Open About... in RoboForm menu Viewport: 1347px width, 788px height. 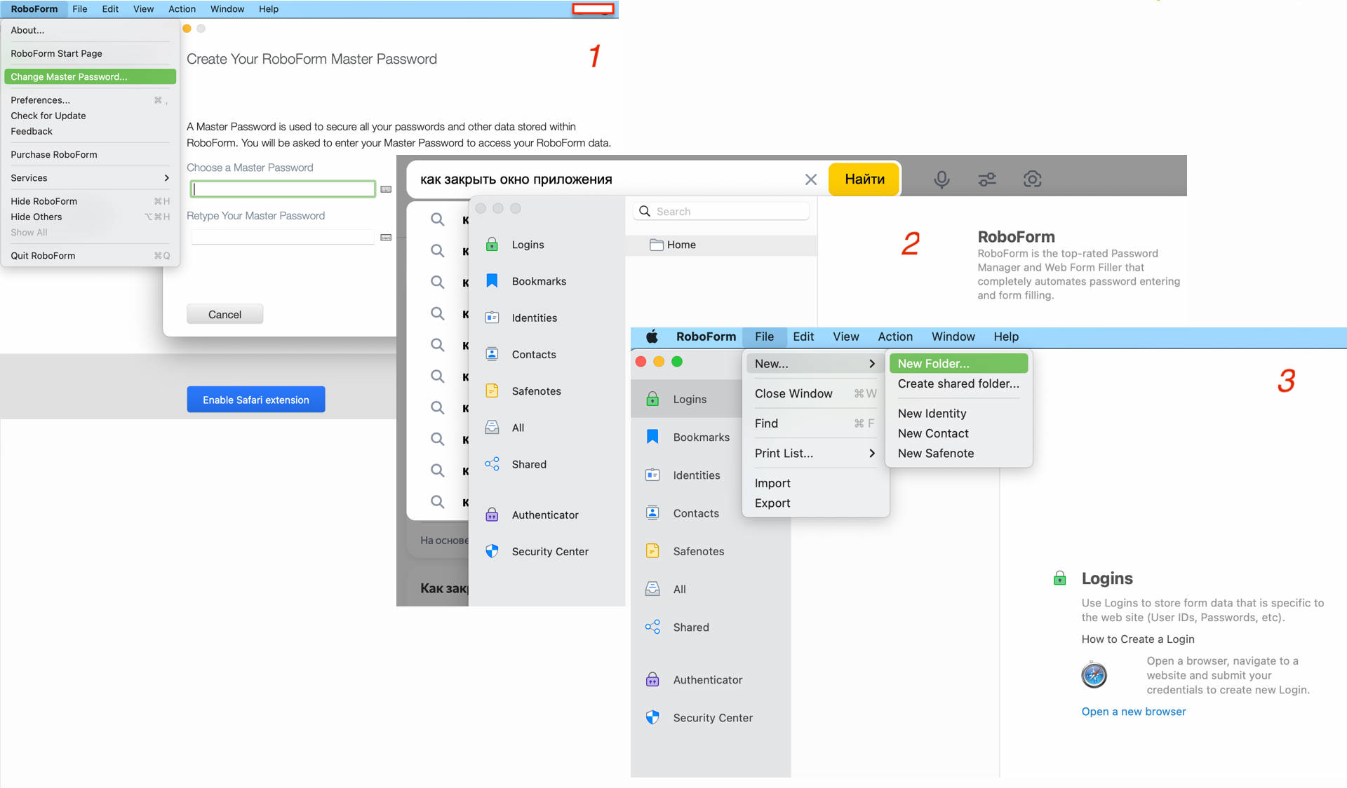tap(90, 31)
